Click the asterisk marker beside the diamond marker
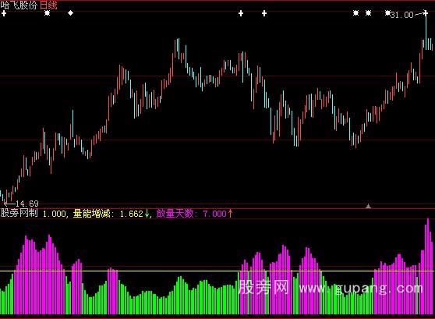The width and height of the screenshot is (435, 319). pos(47,12)
